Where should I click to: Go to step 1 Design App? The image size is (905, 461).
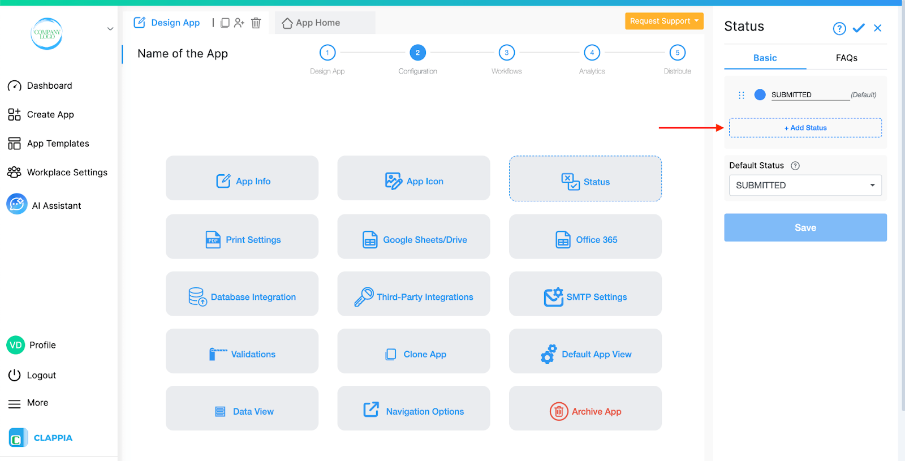click(327, 53)
